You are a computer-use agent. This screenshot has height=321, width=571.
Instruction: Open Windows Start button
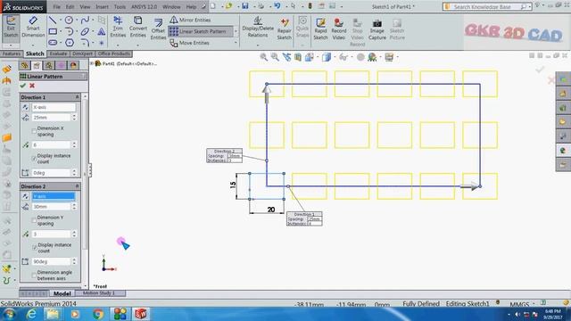coord(9,314)
